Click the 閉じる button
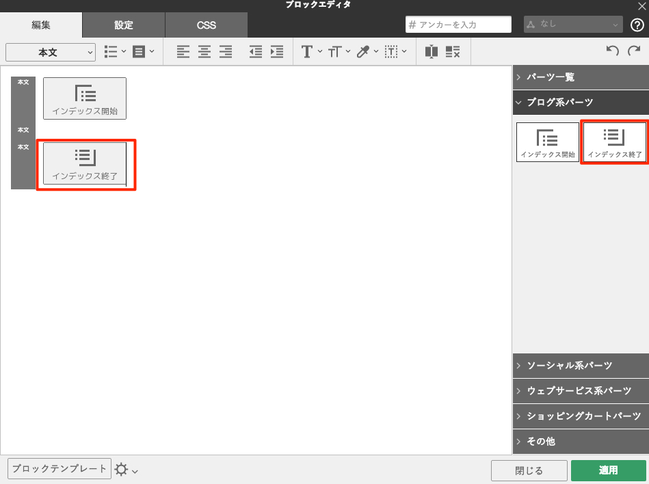Screen dimensions: 649x484 (x=529, y=470)
